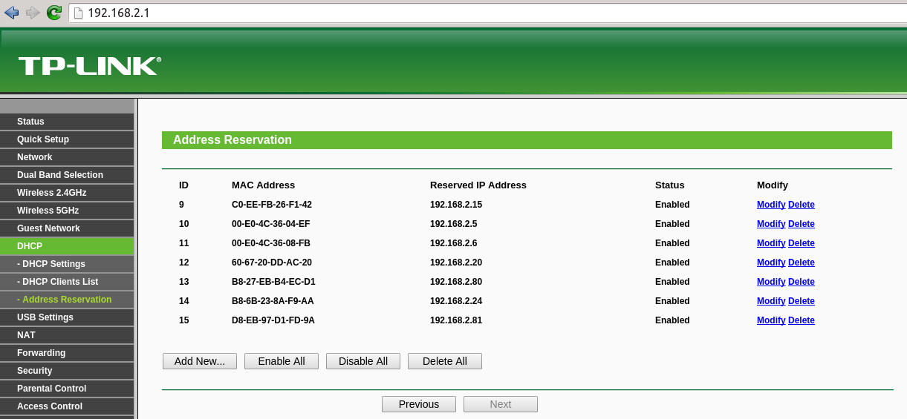907x419 pixels.
Task: Click the address bar showing 192.168.2.1
Action: 487,13
